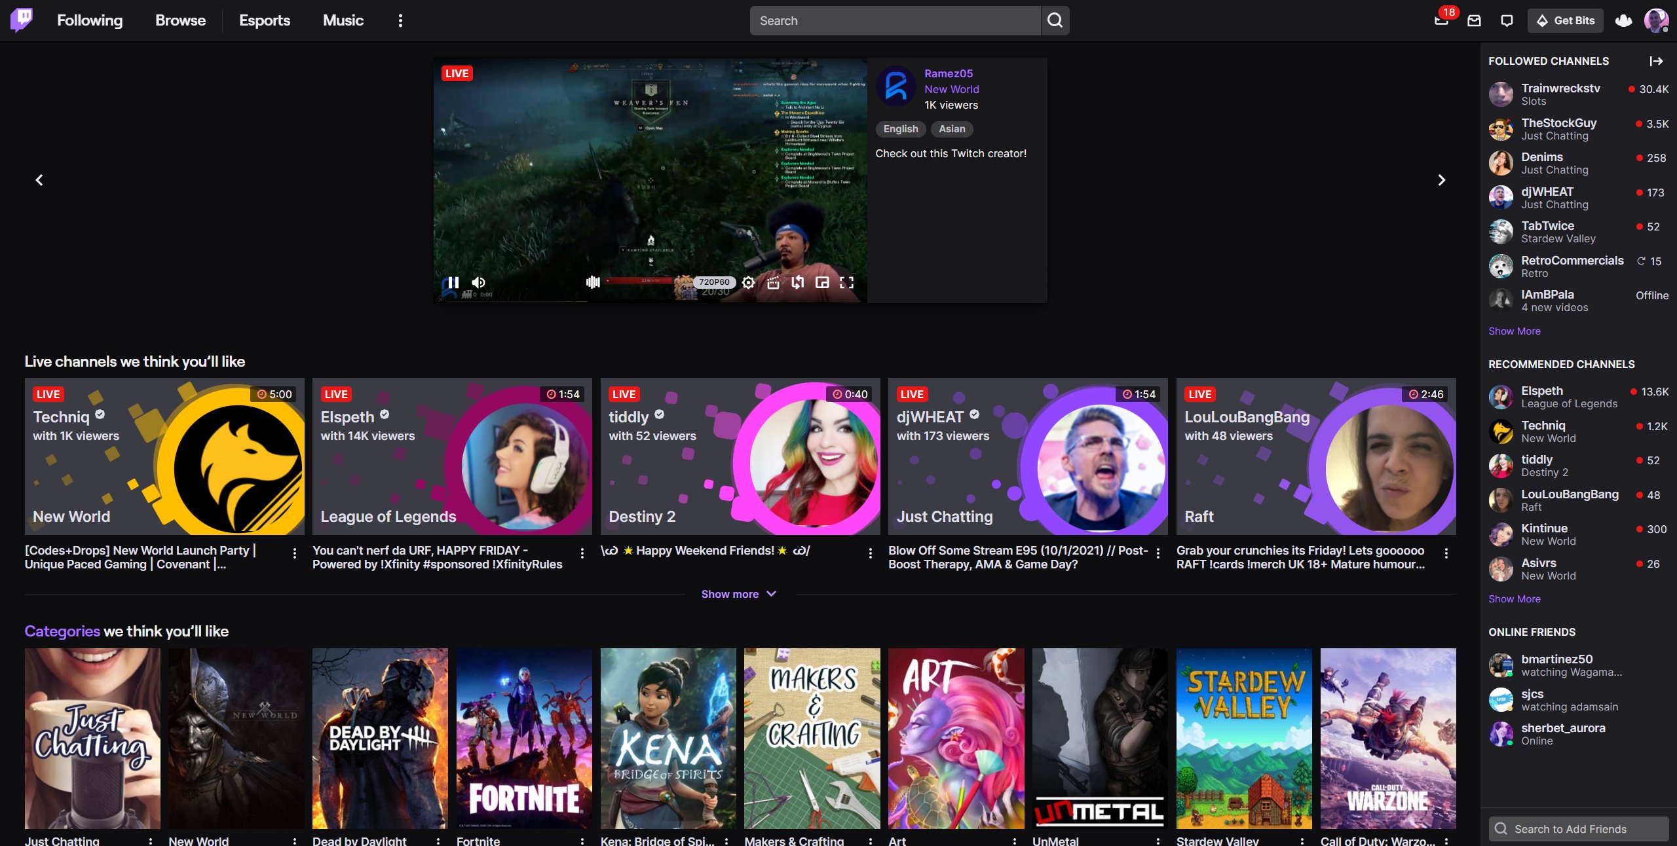Click the Search to Add Friends field
This screenshot has width=1677, height=846.
pyautogui.click(x=1579, y=829)
